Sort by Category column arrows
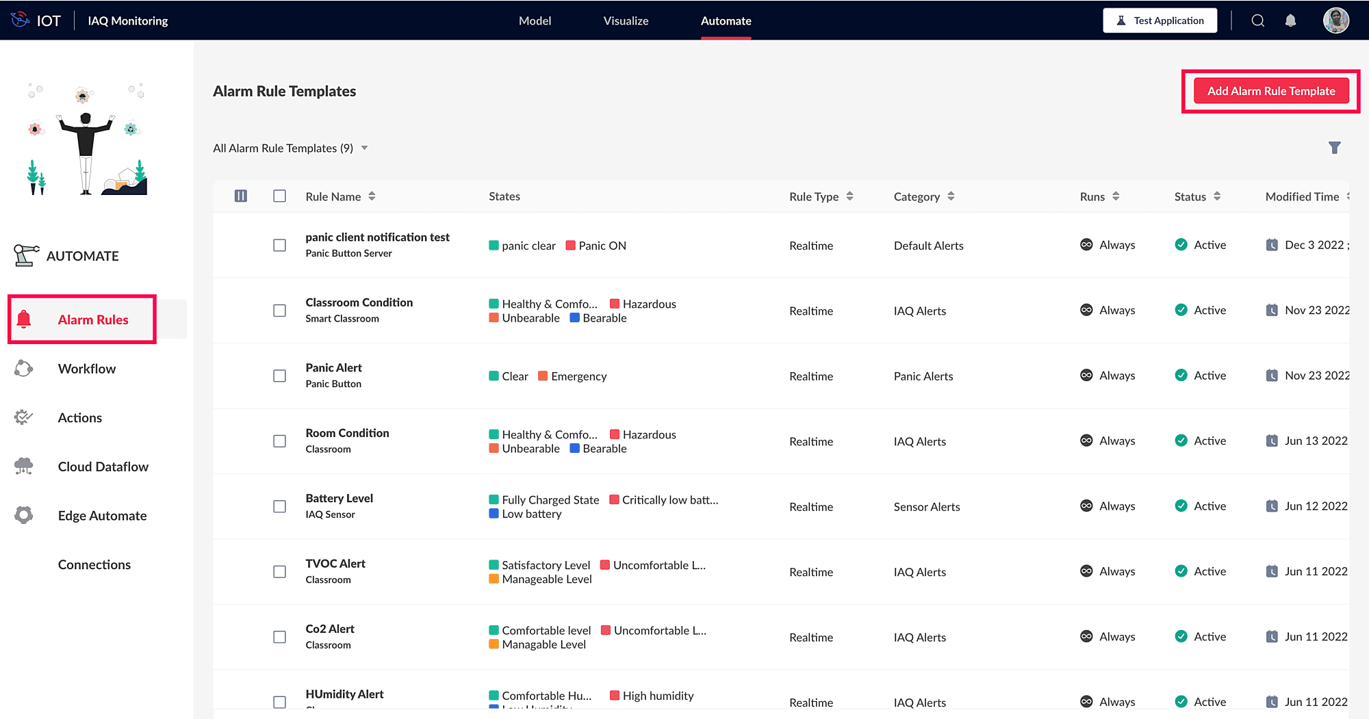The image size is (1369, 719). click(951, 196)
